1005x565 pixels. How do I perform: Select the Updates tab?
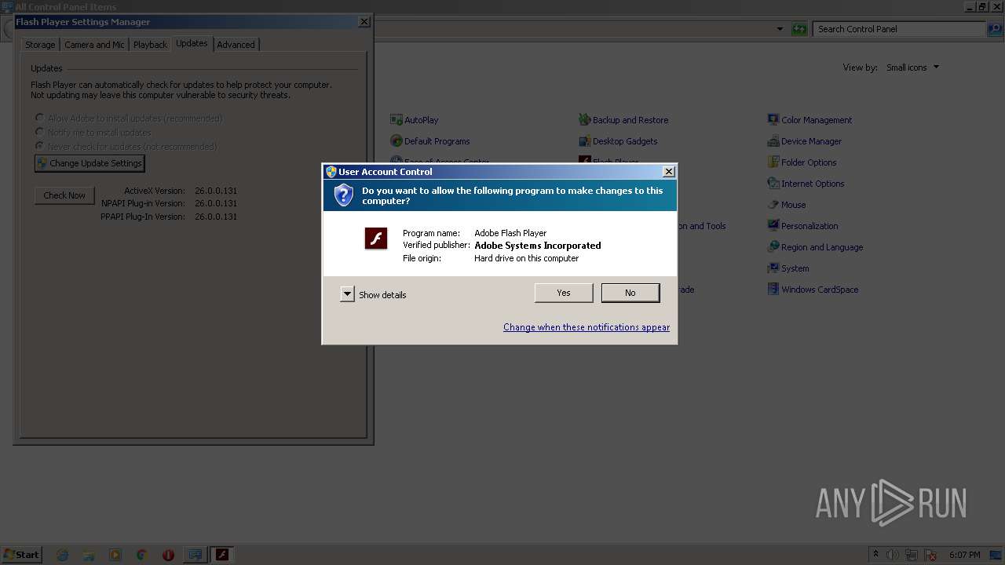pos(192,43)
